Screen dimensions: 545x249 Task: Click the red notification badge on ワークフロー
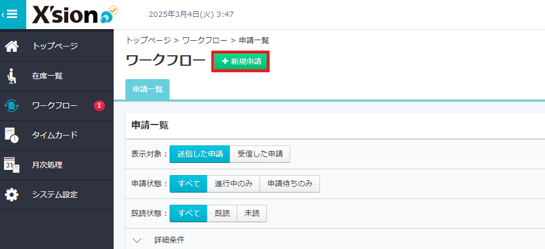coord(99,105)
